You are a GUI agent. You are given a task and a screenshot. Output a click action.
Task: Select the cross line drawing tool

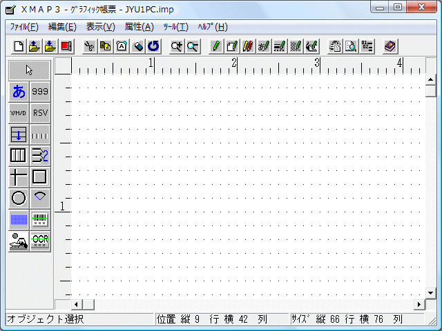pyautogui.click(x=19, y=177)
